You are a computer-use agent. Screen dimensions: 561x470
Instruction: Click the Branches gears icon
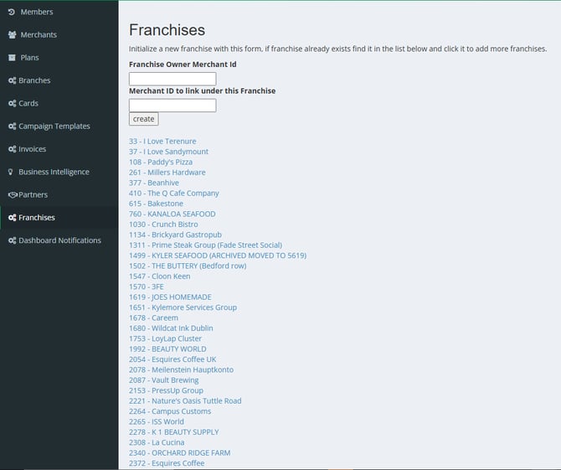coord(12,80)
